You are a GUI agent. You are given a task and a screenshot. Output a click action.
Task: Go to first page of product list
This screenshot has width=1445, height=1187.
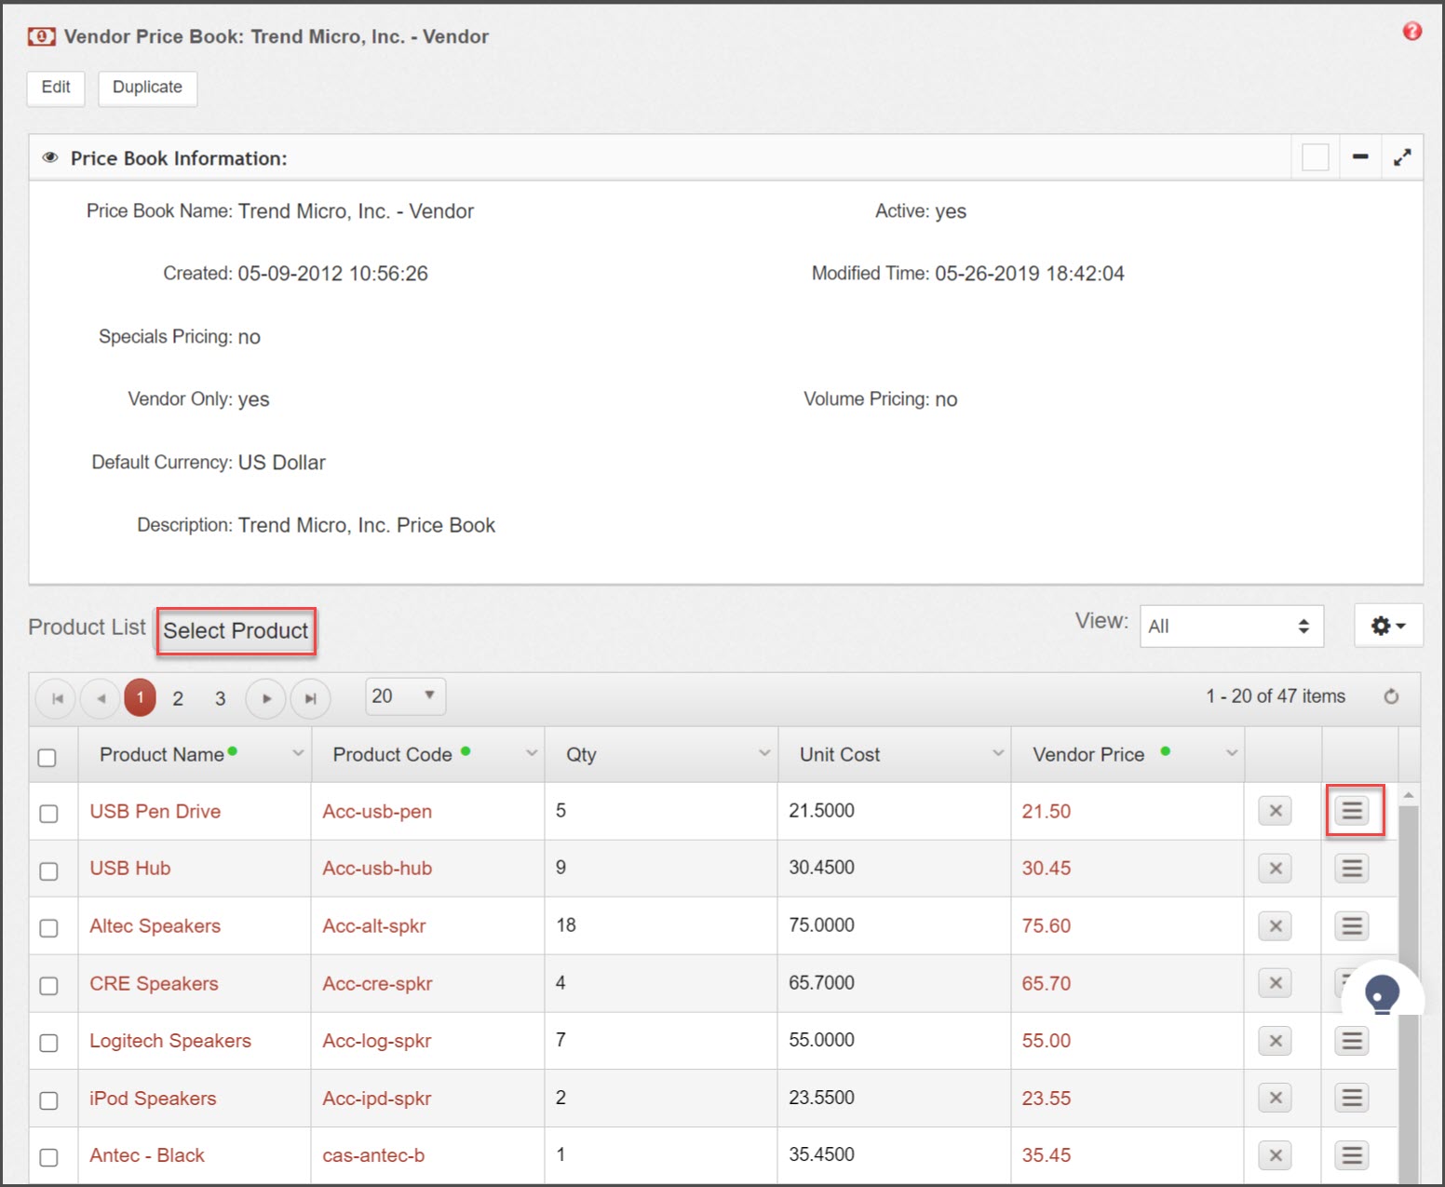[57, 698]
